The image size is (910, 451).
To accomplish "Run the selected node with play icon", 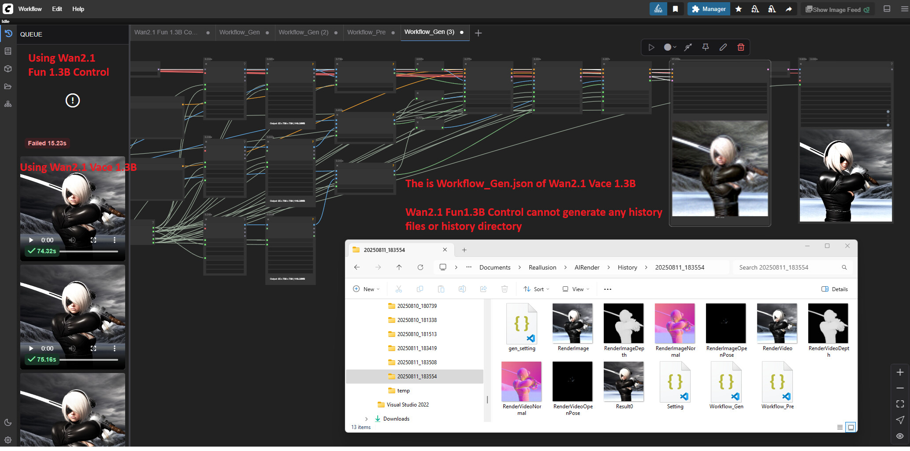I will tap(651, 47).
